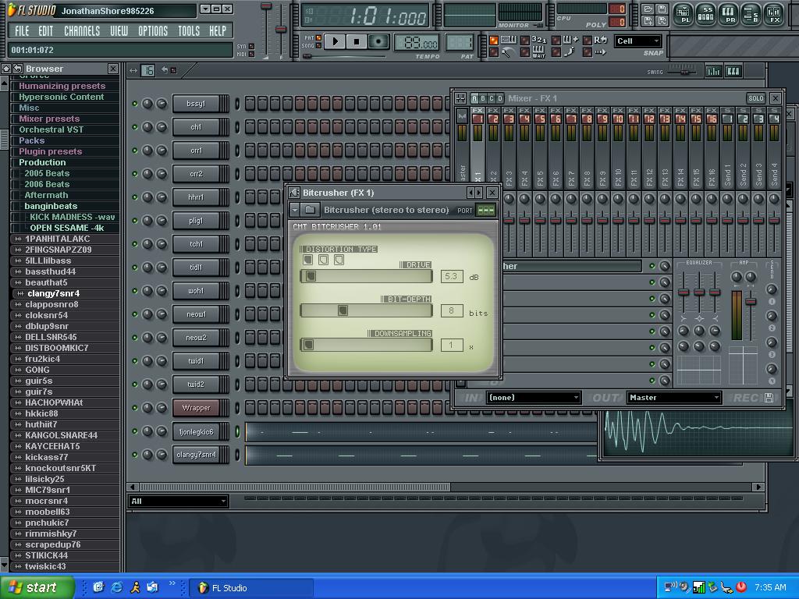Viewport: 799px width, 599px height.
Task: Click the taskbar clock showing 7:35 AM
Action: pos(770,587)
